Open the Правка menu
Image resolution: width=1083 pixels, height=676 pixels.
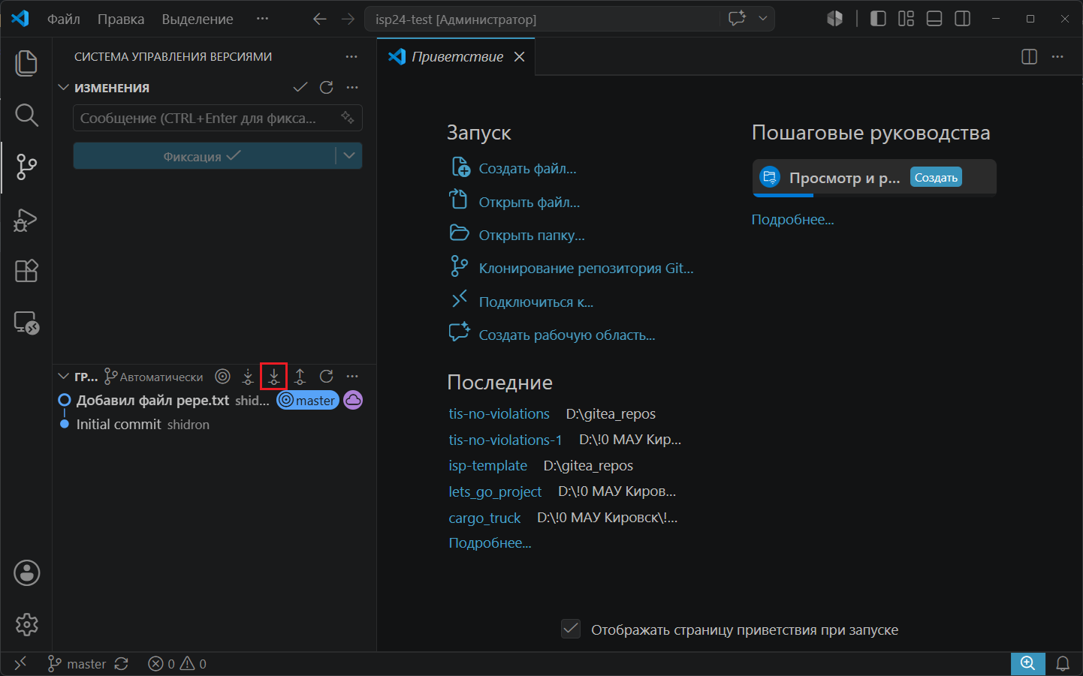tap(121, 19)
